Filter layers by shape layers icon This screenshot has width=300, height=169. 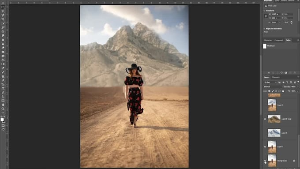coord(291,83)
